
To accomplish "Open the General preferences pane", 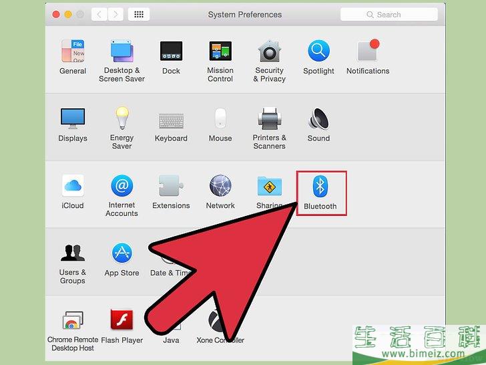I will [73, 57].
